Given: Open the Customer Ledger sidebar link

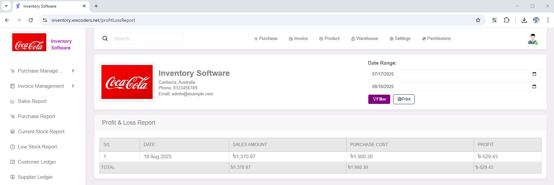Looking at the screenshot, I should pos(37,162).
